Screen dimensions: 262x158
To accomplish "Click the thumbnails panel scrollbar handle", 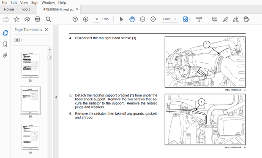I will tap(49, 57).
